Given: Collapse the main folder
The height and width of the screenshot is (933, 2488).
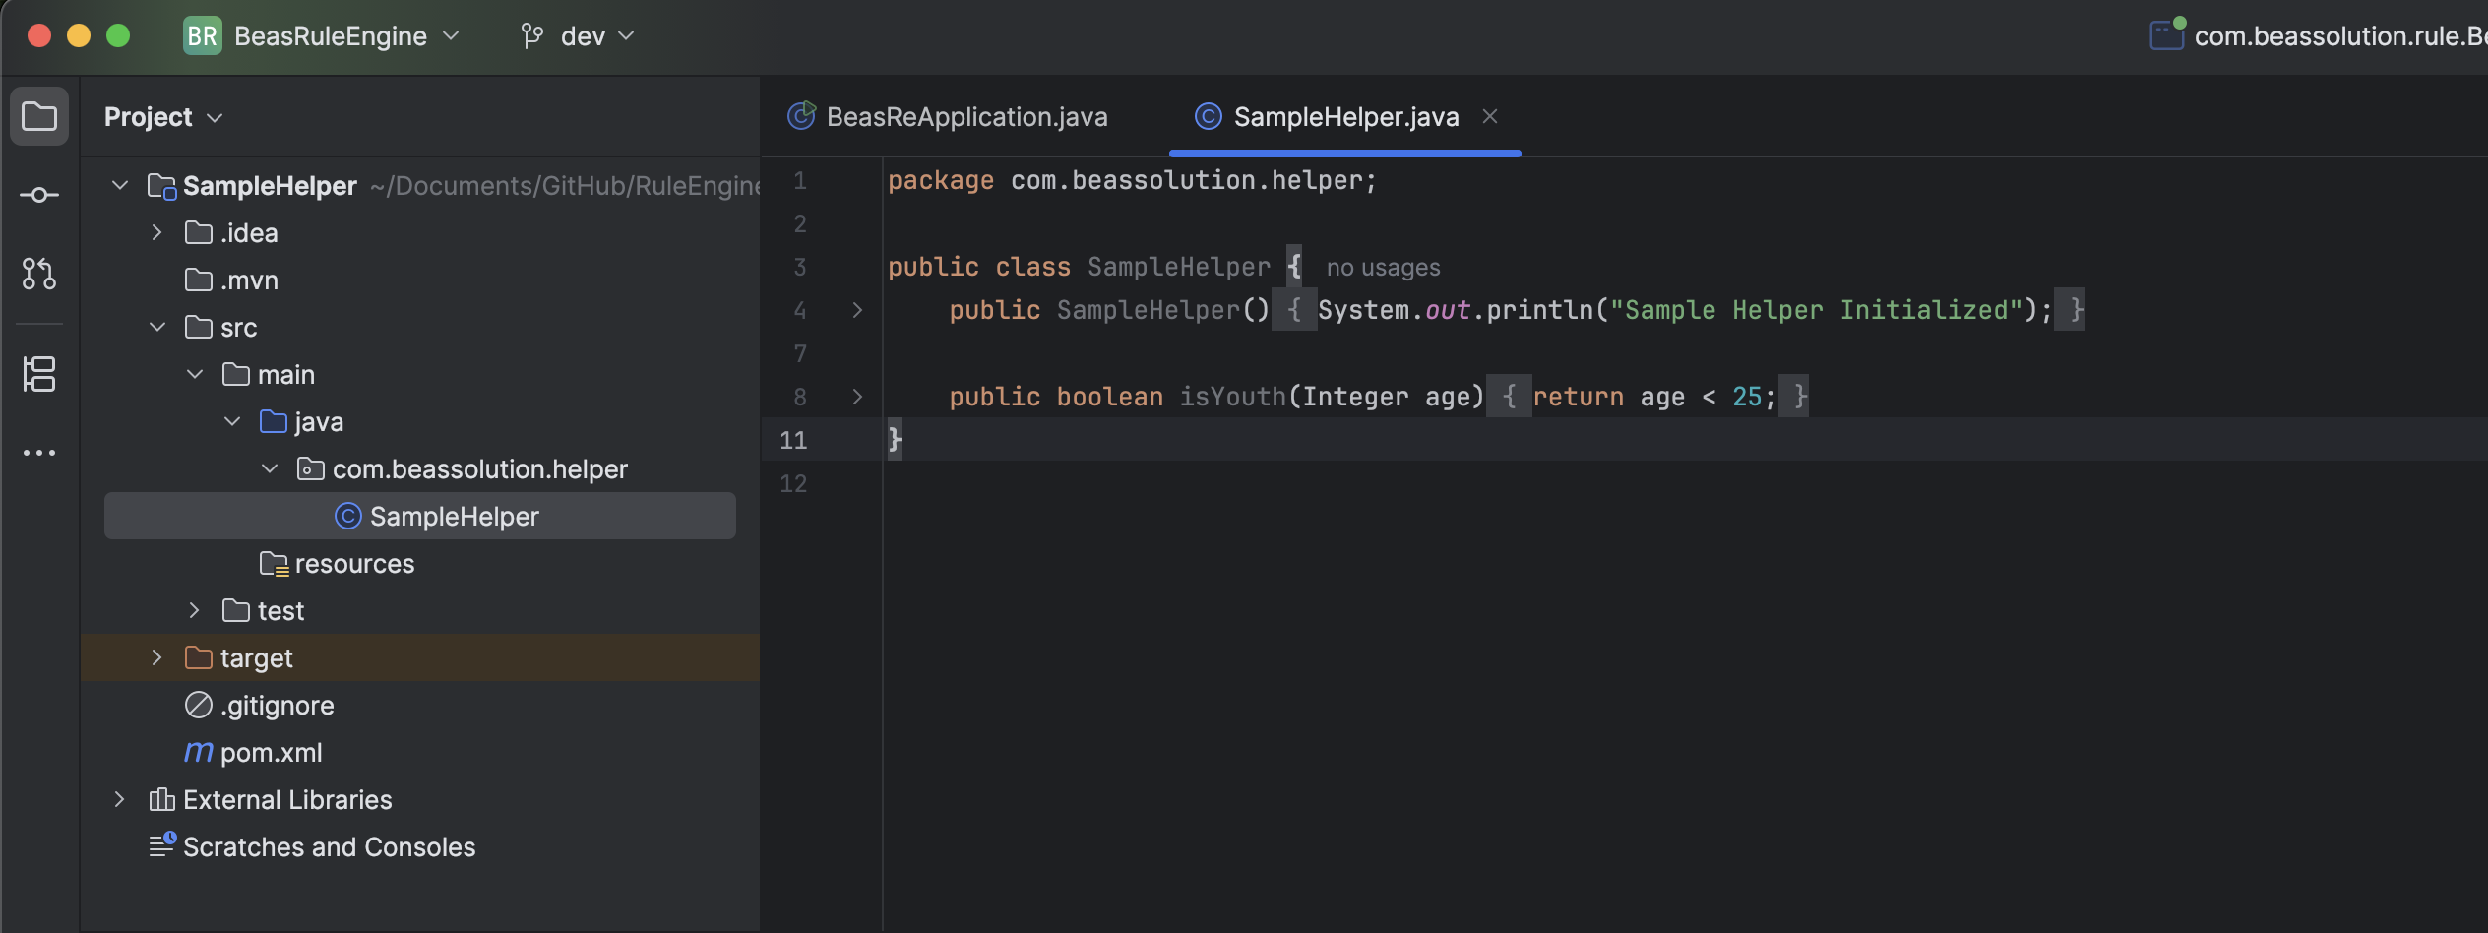Looking at the screenshot, I should click(x=195, y=374).
